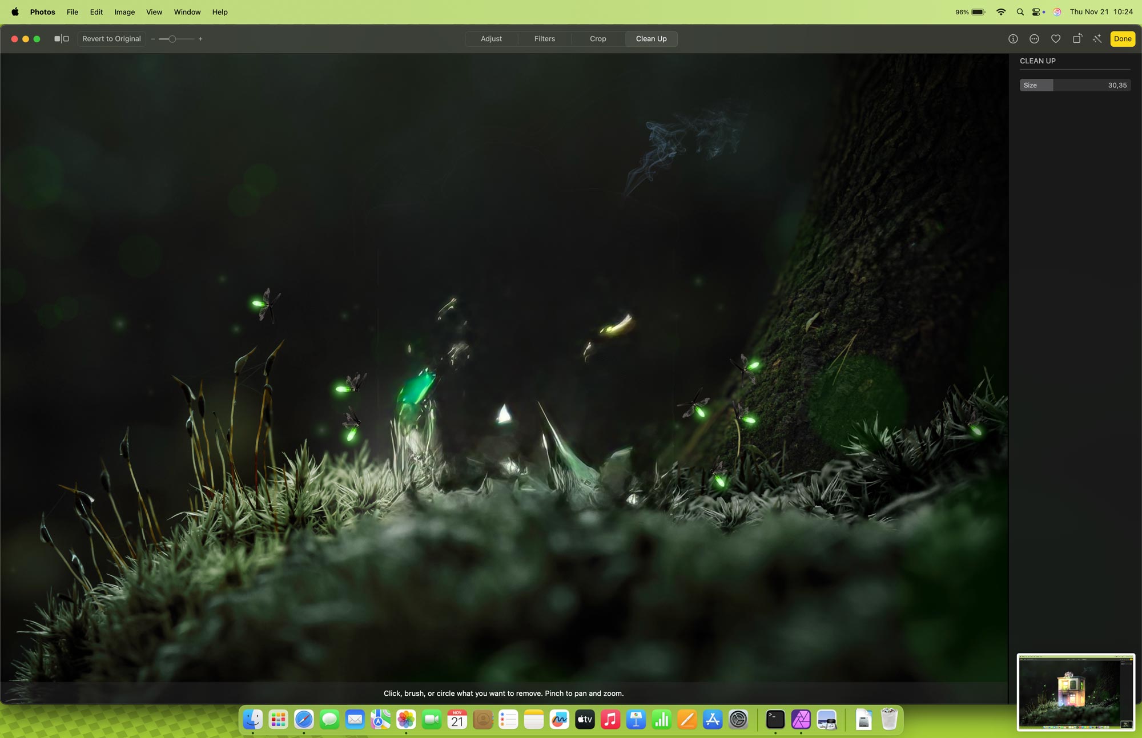Open Freeform from the dock

point(560,719)
